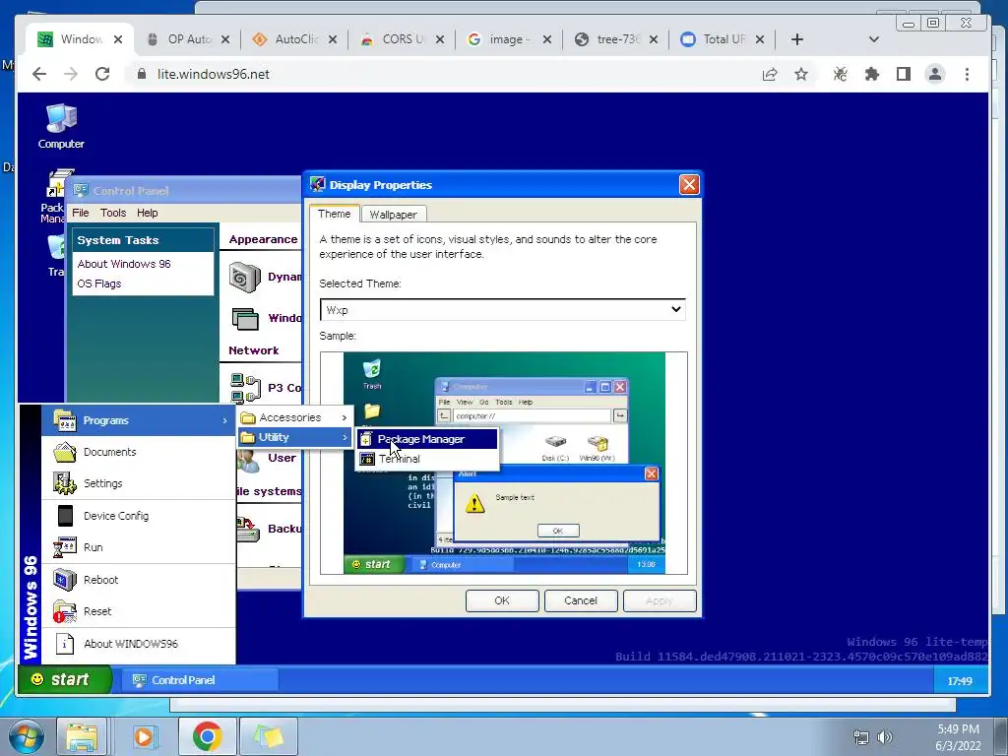
Task: Click OS Flags system task
Action: (x=99, y=283)
